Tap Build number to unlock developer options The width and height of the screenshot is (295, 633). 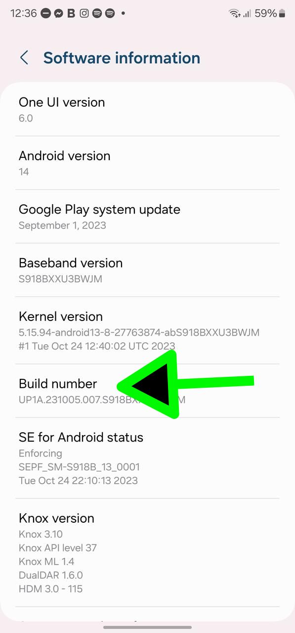click(147, 391)
